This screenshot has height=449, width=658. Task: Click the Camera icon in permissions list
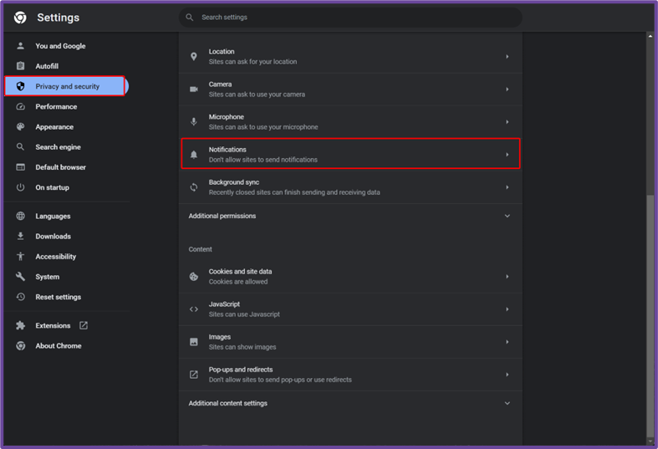coord(193,89)
